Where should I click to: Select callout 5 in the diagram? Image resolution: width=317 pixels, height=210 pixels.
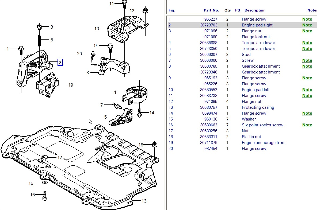(105, 117)
